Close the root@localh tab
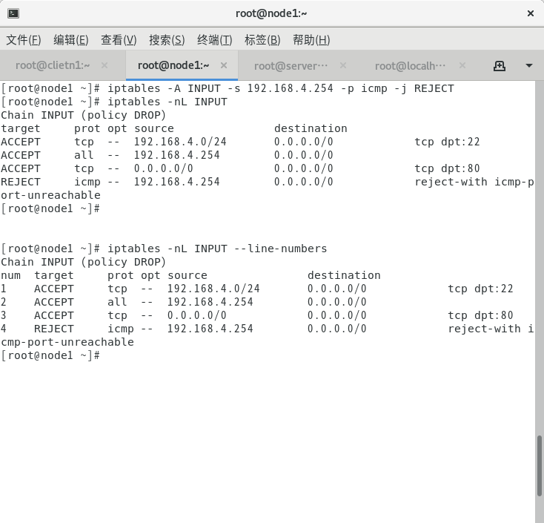This screenshot has height=523, width=544. click(462, 65)
